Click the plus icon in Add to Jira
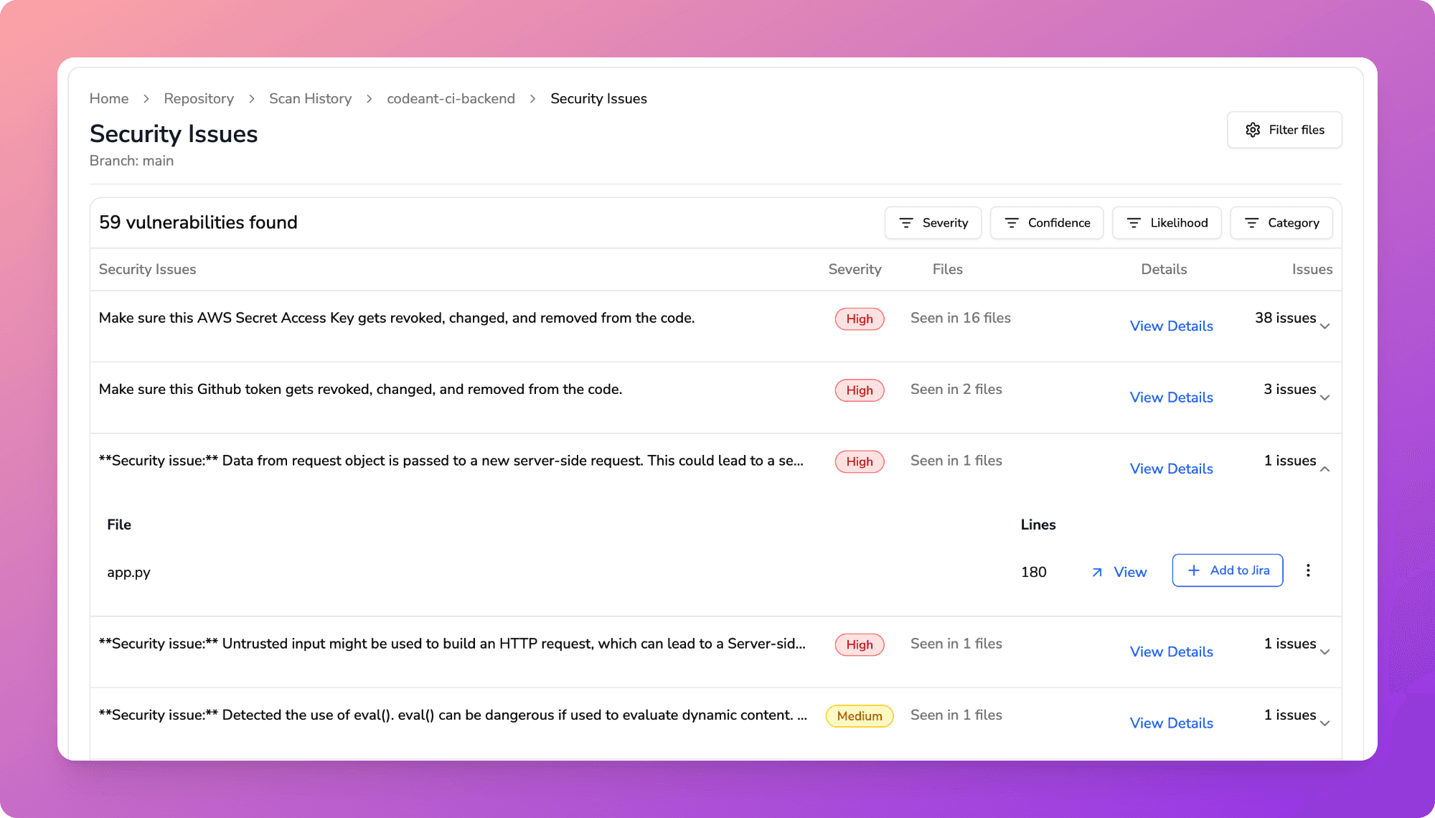1435x818 pixels. 1194,570
